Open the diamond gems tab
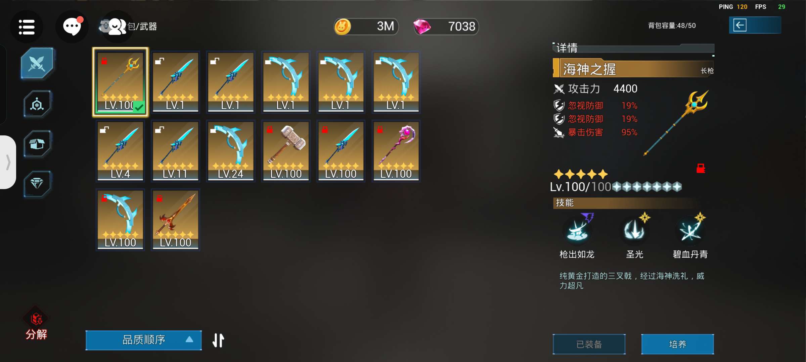Image resolution: width=806 pixels, height=362 pixels. coord(37,184)
